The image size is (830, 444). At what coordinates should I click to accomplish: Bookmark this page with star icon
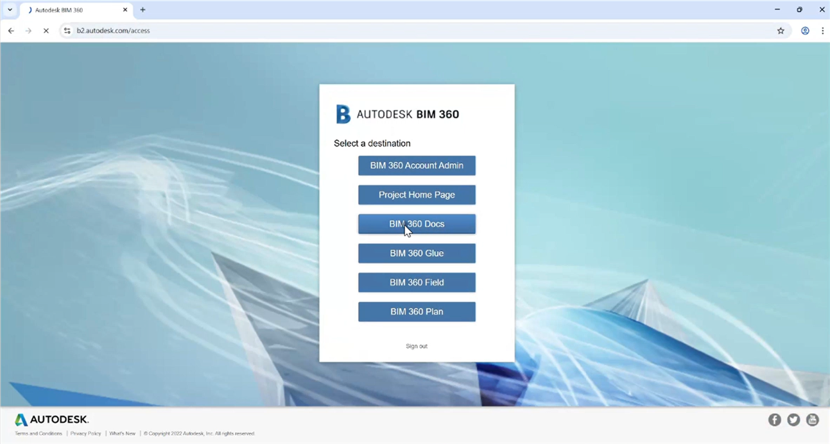click(x=781, y=31)
